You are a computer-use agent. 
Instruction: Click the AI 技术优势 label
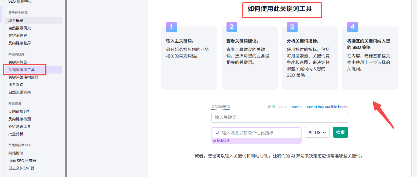221,141
